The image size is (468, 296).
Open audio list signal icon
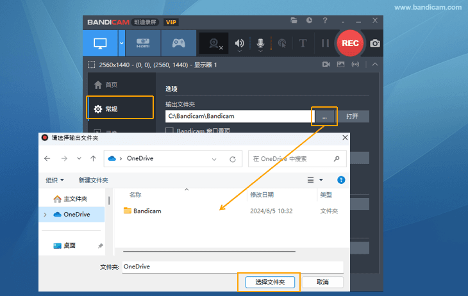pyautogui.click(x=355, y=65)
